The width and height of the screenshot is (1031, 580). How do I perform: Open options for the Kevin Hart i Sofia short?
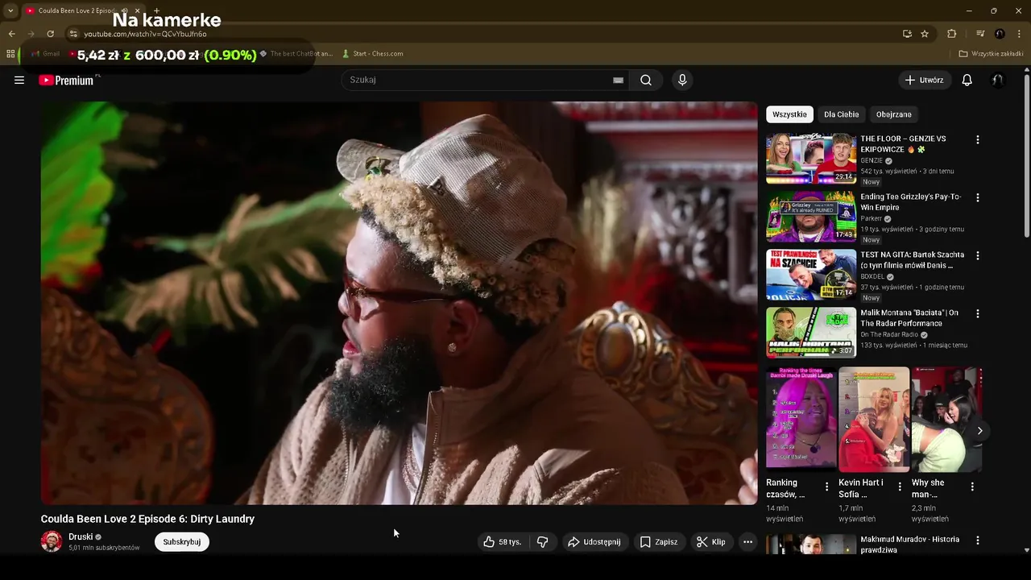tap(900, 487)
